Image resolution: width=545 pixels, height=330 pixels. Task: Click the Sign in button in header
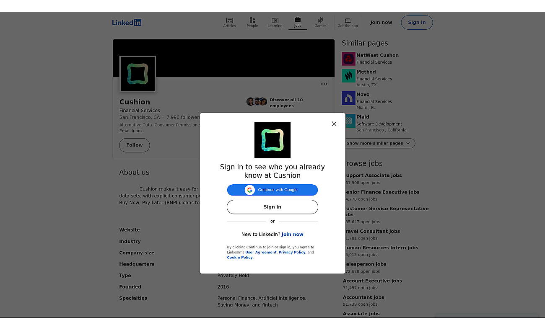[x=417, y=23]
